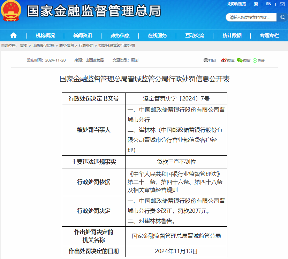Open the 新闻资讯 menu
288x259 pixels.
(x=83, y=35)
